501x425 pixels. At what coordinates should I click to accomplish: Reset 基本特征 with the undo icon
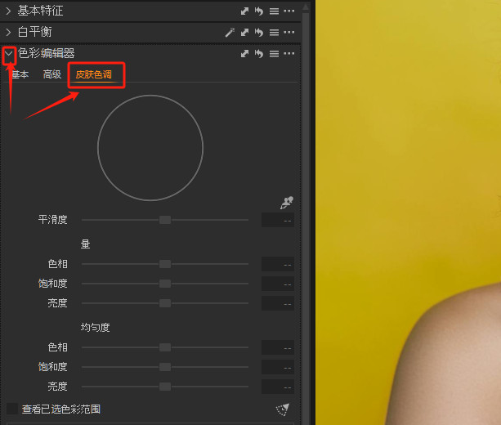[x=259, y=11]
